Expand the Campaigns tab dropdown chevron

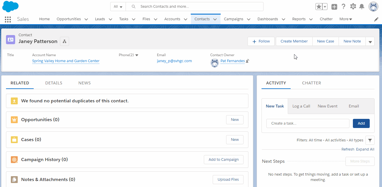click(249, 19)
